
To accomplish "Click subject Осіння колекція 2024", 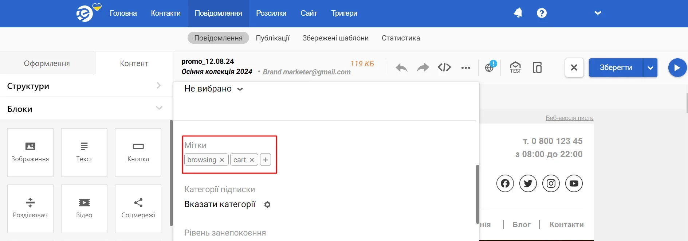I will 217,72.
